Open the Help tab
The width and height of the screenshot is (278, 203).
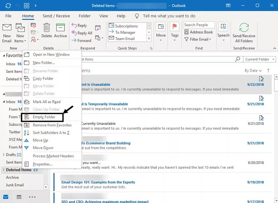(x=121, y=16)
